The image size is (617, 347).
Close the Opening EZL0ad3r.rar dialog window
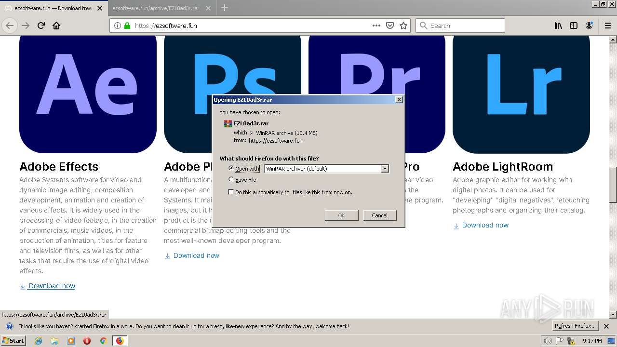click(x=399, y=100)
